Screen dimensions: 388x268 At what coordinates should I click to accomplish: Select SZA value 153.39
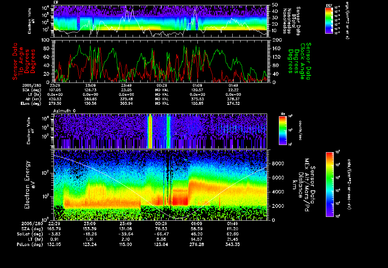(x=89, y=229)
